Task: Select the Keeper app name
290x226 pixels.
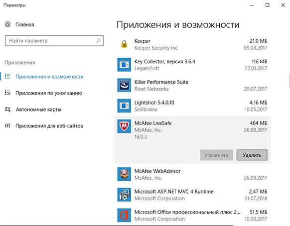Action: (x=142, y=41)
